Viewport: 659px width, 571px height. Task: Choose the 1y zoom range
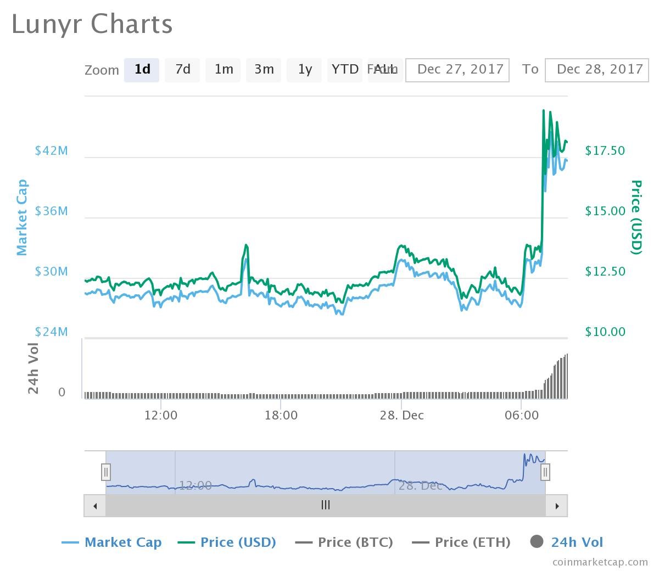coord(304,70)
